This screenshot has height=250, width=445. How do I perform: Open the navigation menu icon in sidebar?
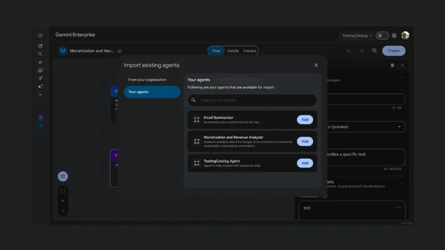(40, 35)
